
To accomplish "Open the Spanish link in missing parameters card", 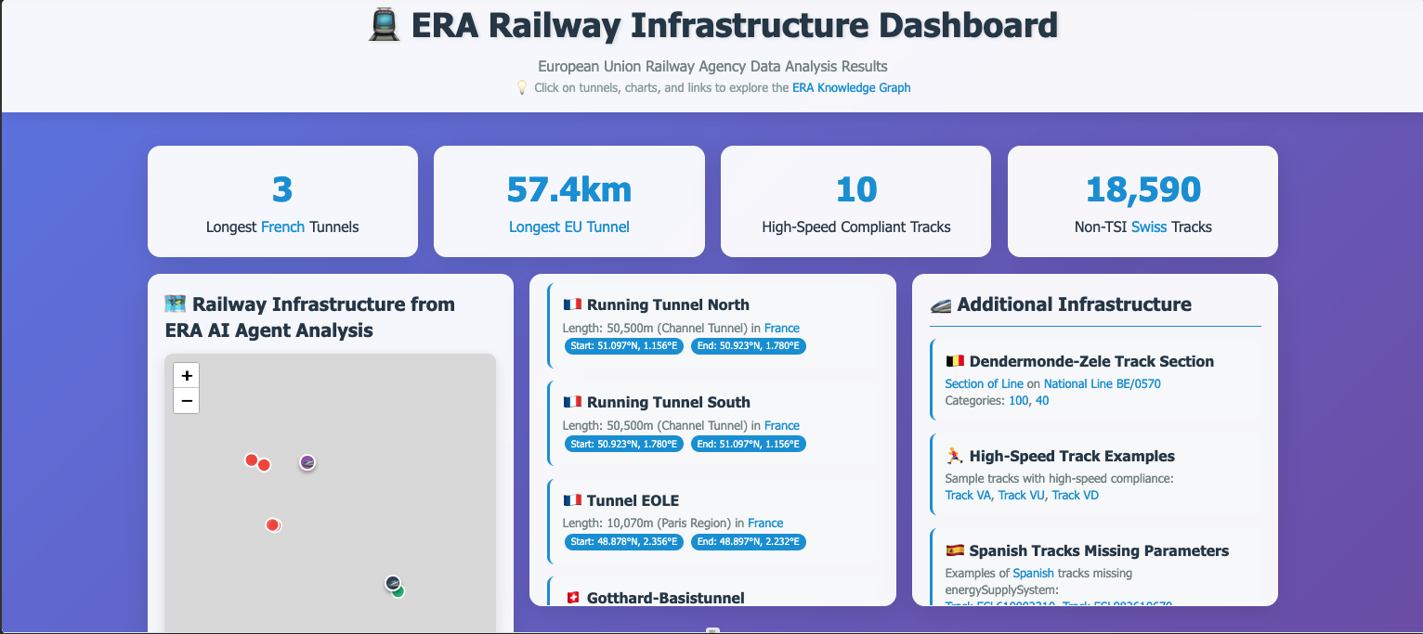I will click(1034, 573).
